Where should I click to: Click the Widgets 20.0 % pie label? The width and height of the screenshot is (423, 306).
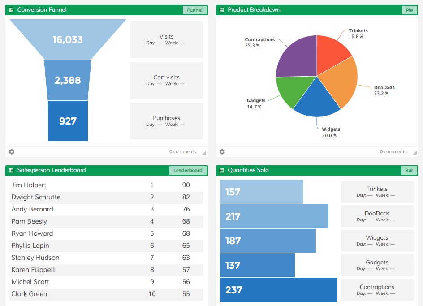point(331,132)
